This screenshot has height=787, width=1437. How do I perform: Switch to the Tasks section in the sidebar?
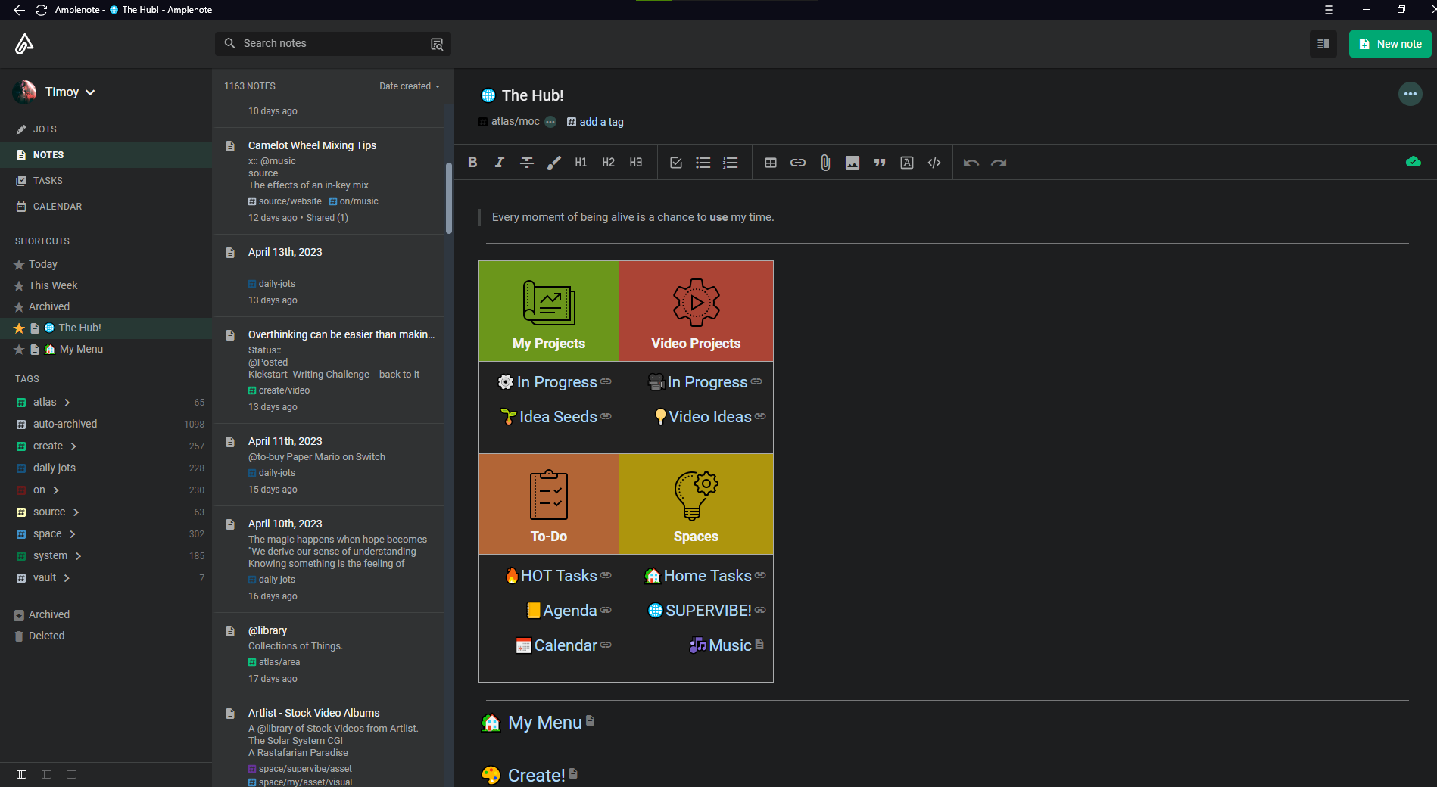pos(47,180)
